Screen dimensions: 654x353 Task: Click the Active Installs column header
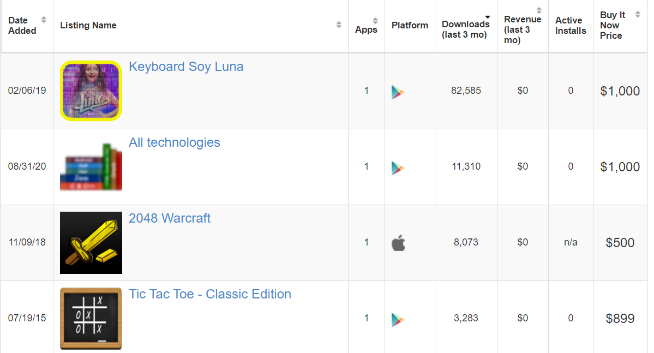pos(571,26)
